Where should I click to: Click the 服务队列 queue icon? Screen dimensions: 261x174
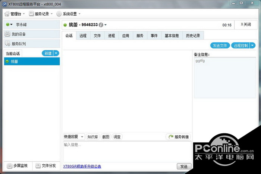[x=7, y=44]
